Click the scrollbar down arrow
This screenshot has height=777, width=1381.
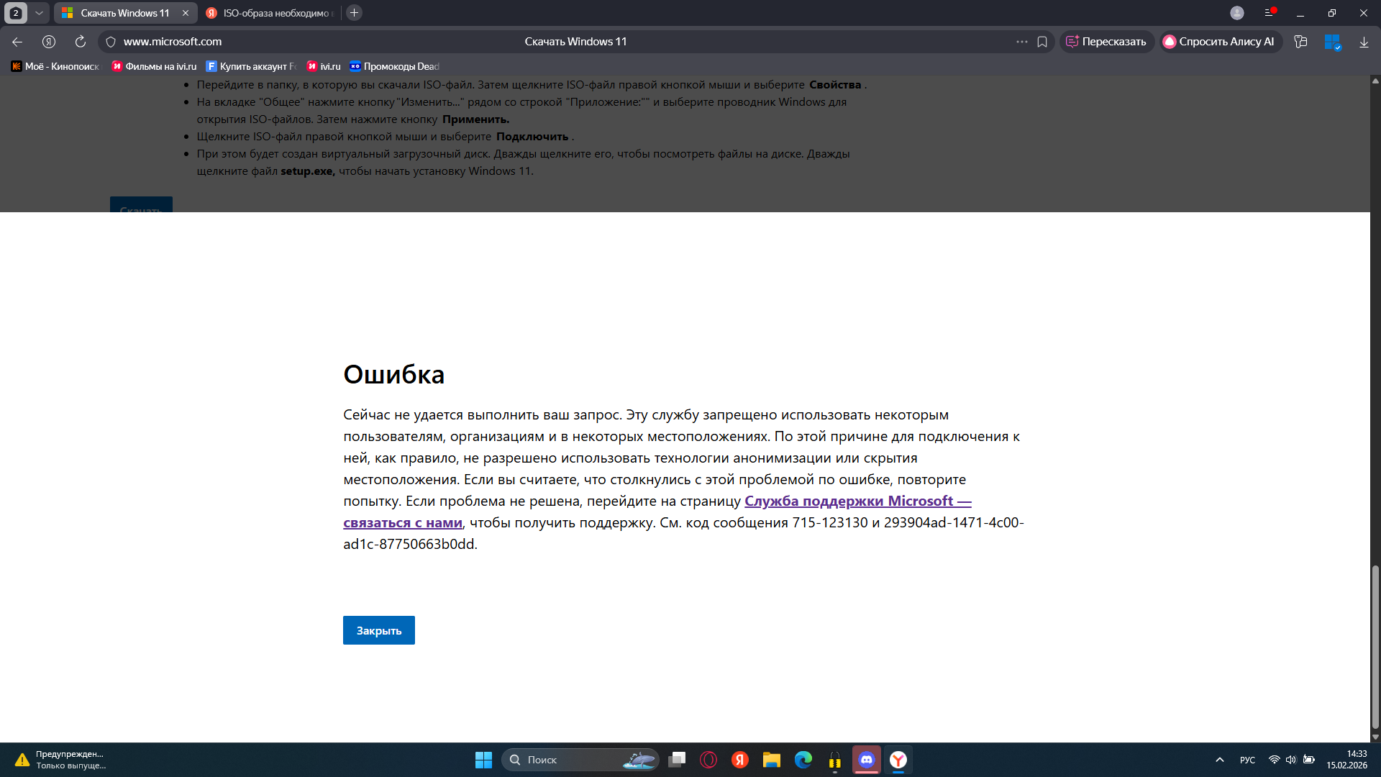(1375, 737)
